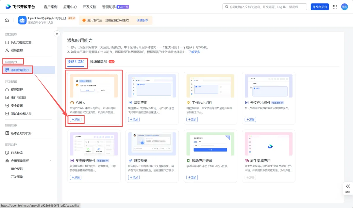
Task: Click the 版本管理与发布 upload icon
Action: [x=7, y=133]
